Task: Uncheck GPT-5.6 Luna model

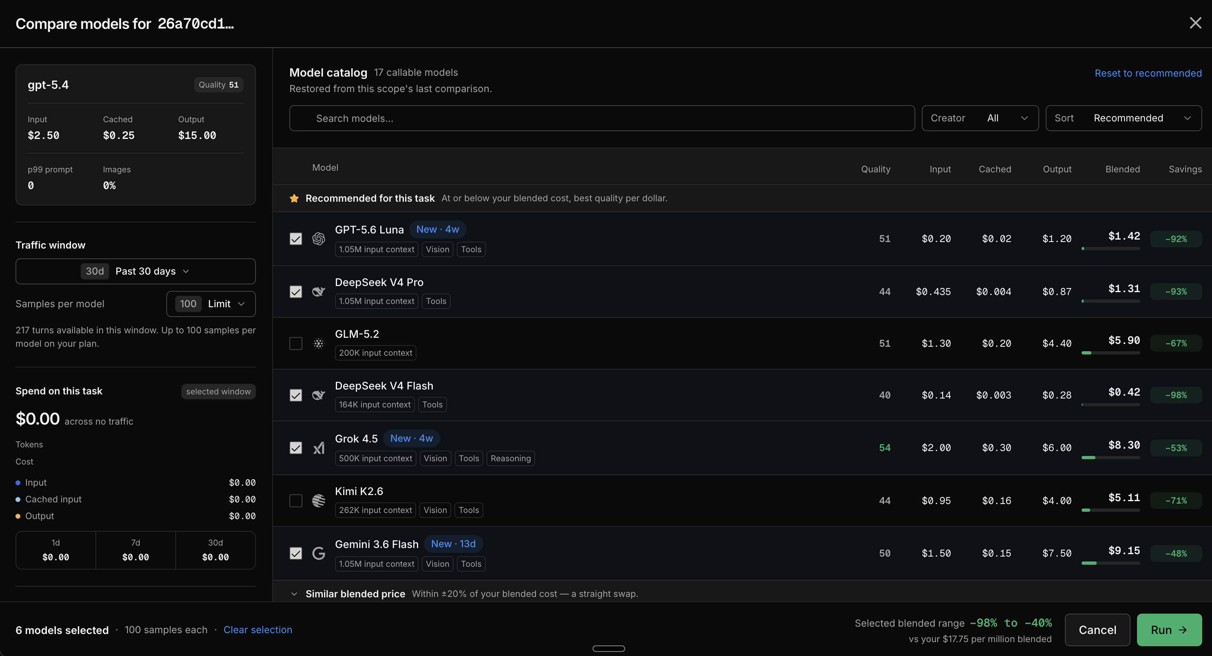Action: [x=295, y=239]
